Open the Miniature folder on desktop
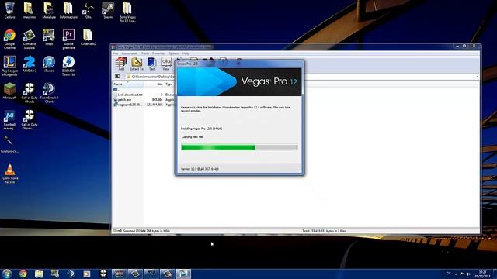The image size is (497, 279). [49, 10]
